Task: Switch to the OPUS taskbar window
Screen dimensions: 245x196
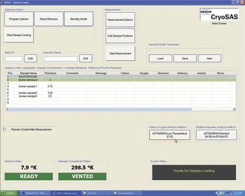Action: 65,193
